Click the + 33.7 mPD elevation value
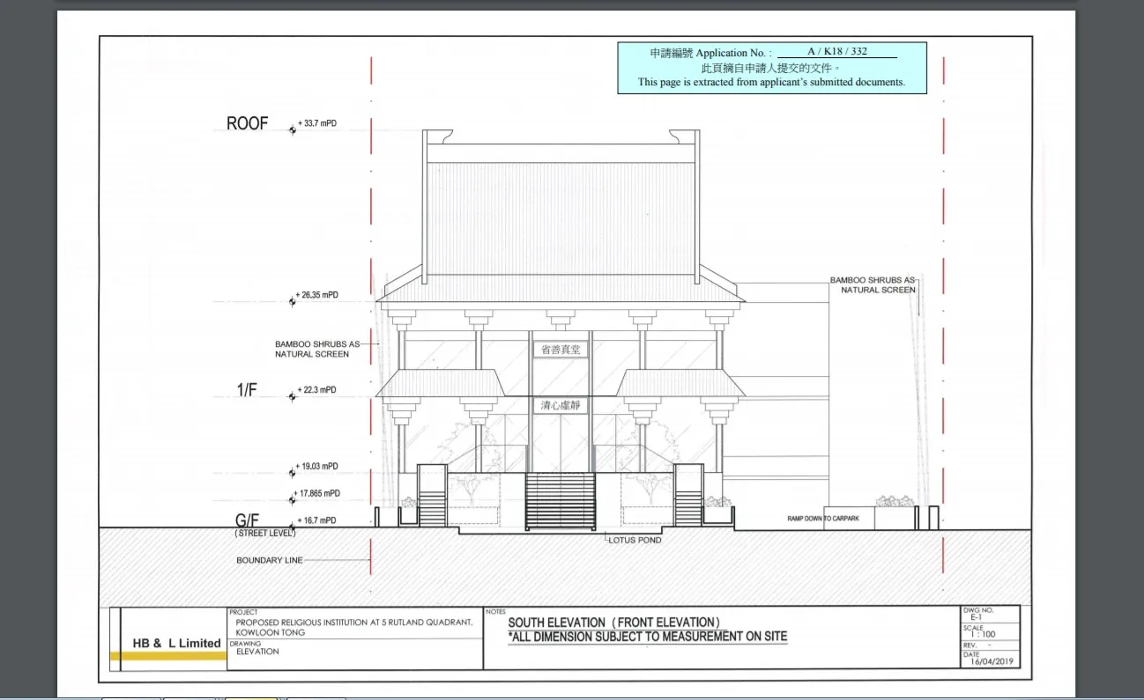Screen dimensions: 1144x700 (x=317, y=124)
